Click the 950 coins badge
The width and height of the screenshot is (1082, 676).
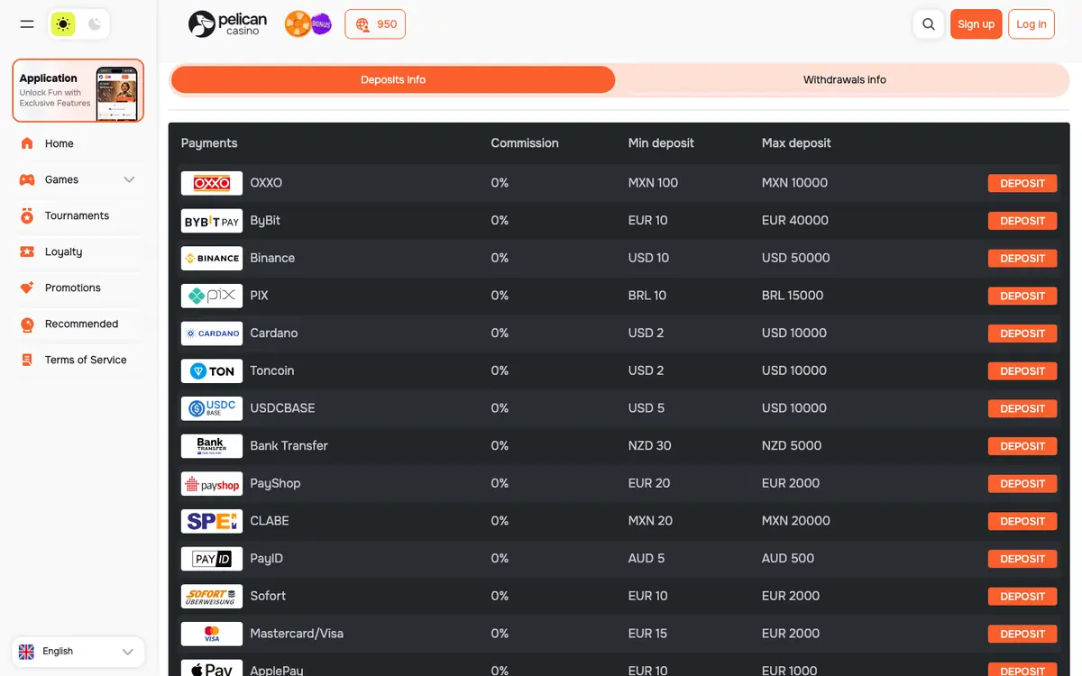pos(375,24)
